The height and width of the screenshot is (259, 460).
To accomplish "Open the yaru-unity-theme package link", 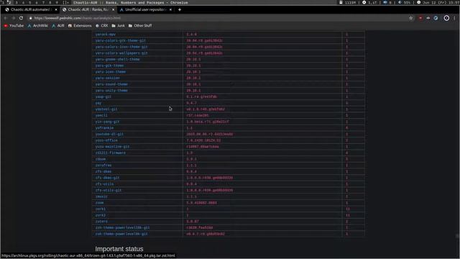I will pyautogui.click(x=111, y=91).
